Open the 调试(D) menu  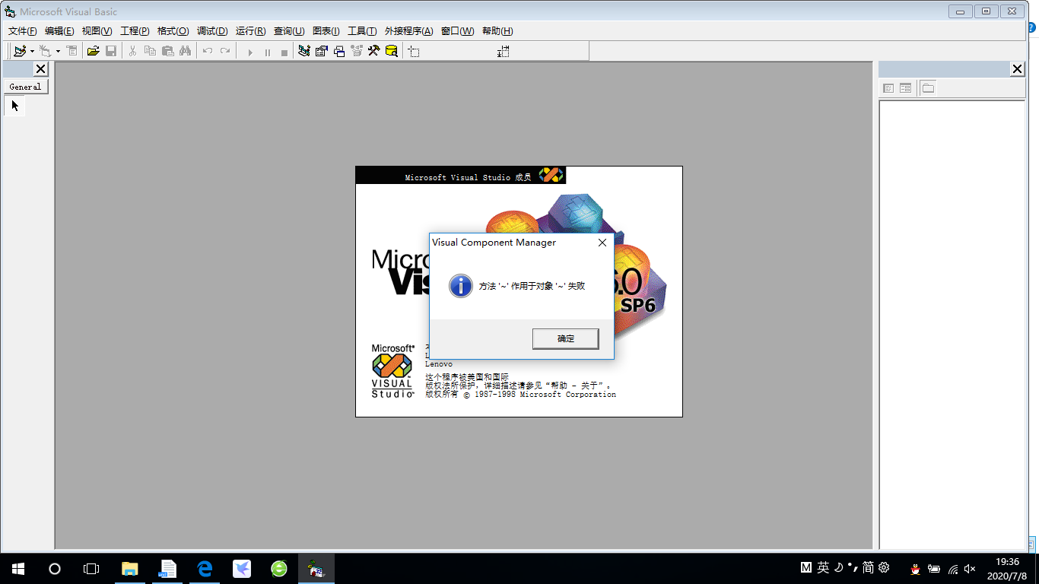[x=212, y=31]
